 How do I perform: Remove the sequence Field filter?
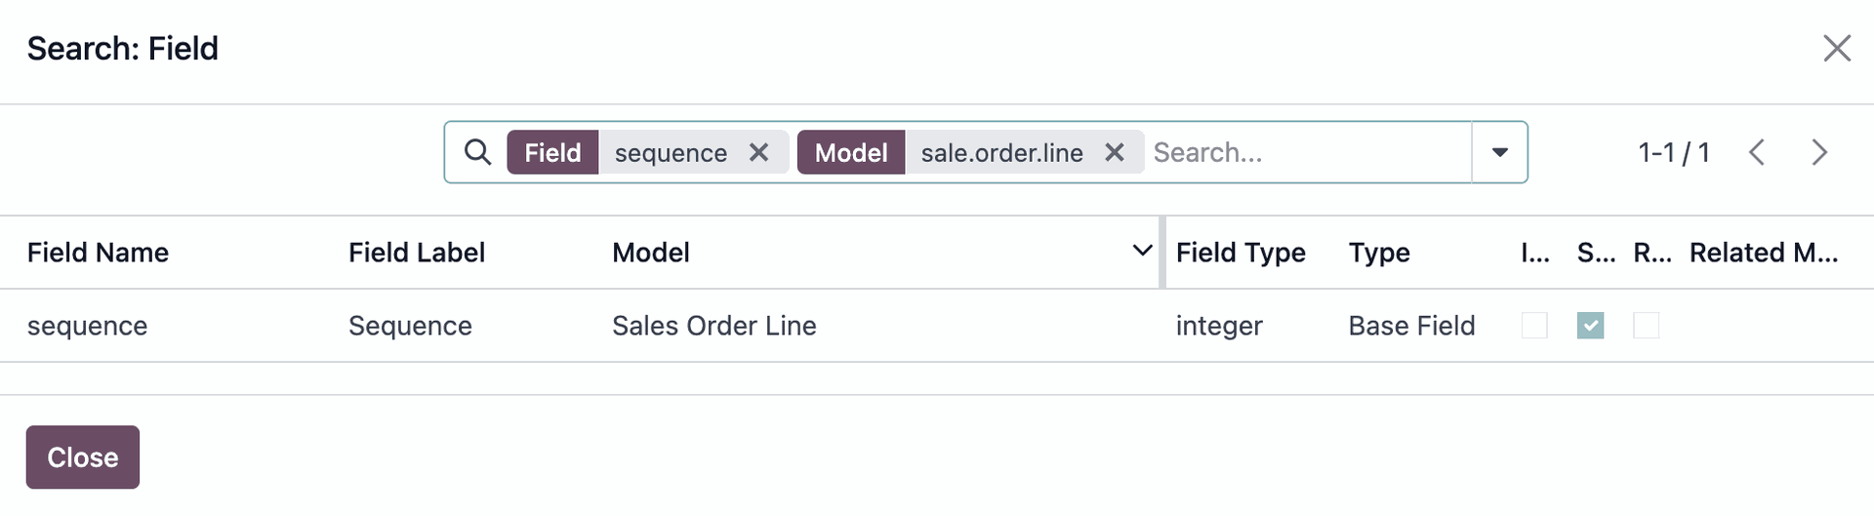(x=758, y=152)
